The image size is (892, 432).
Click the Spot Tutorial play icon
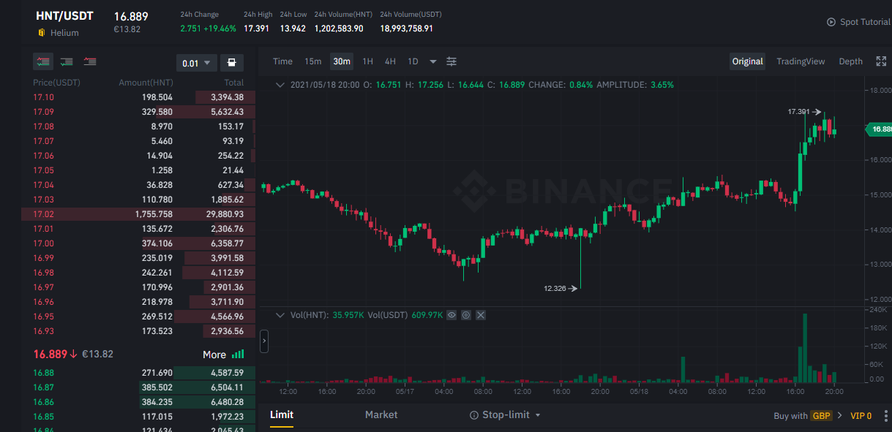click(x=831, y=22)
